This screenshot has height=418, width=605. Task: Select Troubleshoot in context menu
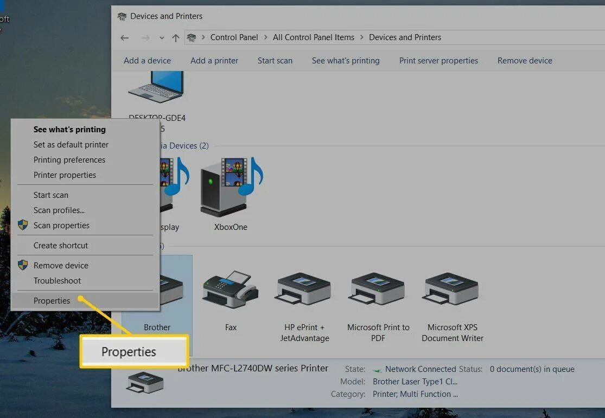click(x=57, y=281)
